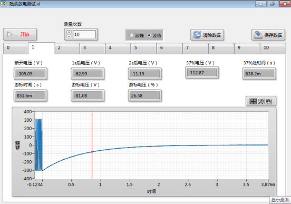The image size is (291, 204).
Task: Switch to tab 1
Action: click(x=42, y=48)
